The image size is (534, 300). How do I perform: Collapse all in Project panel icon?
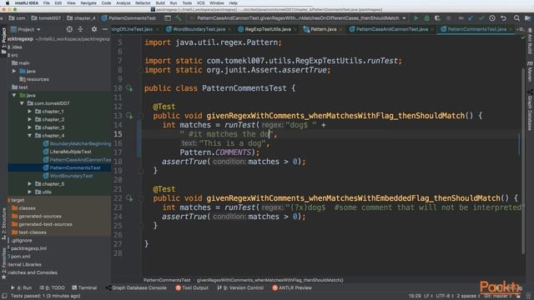click(x=80, y=30)
